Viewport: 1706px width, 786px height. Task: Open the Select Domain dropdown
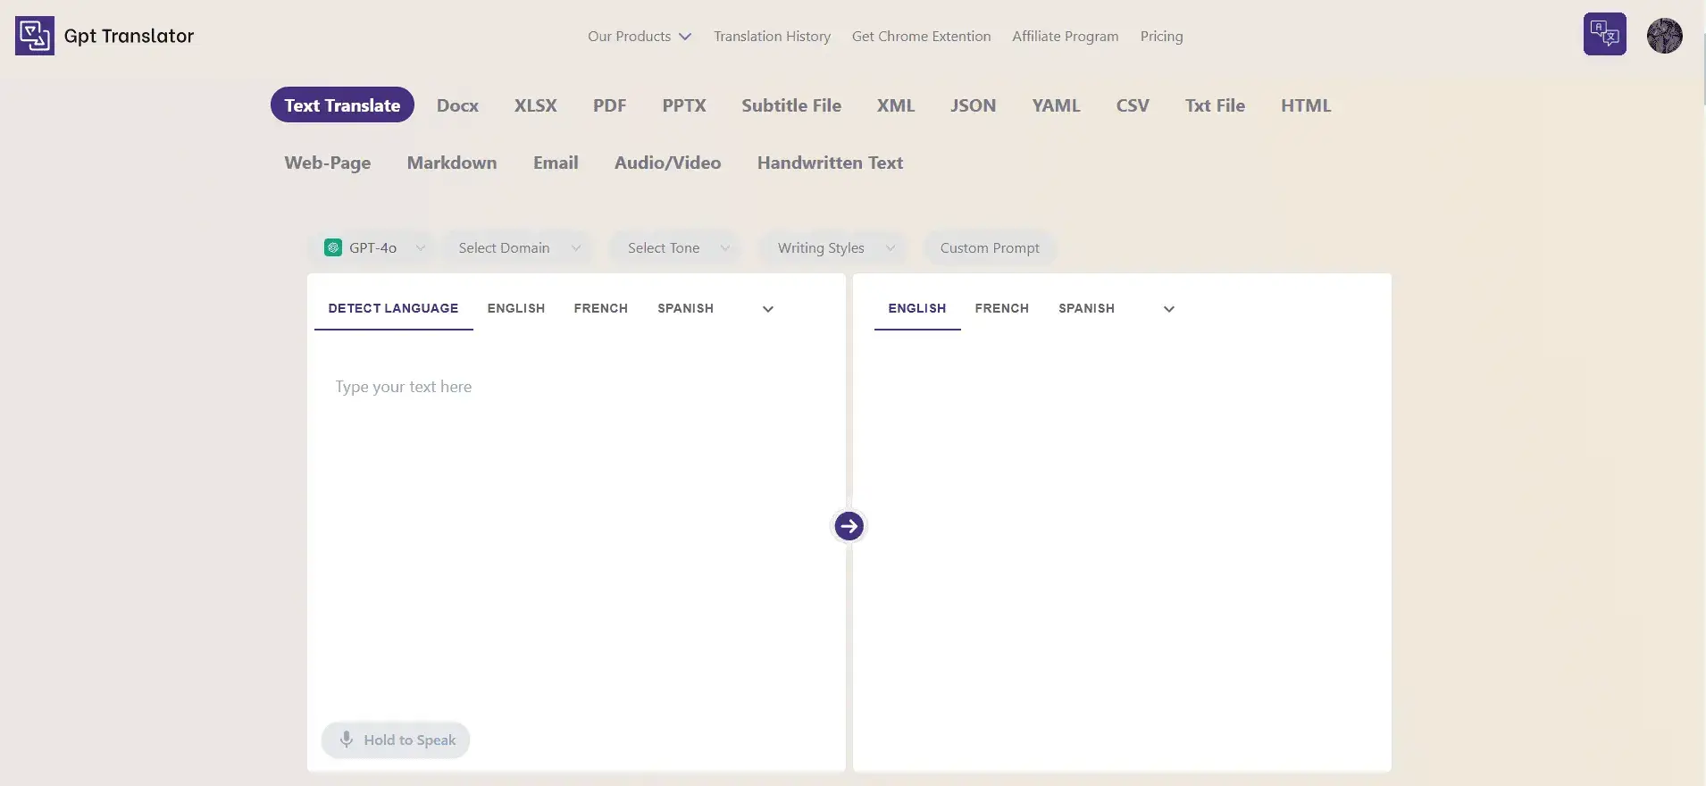click(518, 248)
